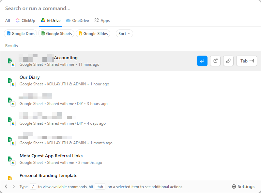Click the Settings gear icon
The image size is (261, 193).
pos(234,186)
